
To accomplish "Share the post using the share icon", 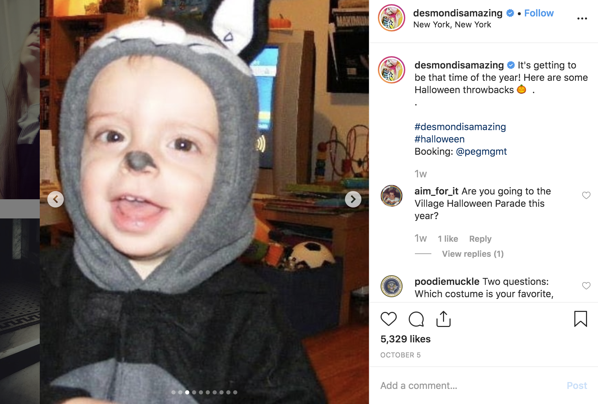I will 443,319.
